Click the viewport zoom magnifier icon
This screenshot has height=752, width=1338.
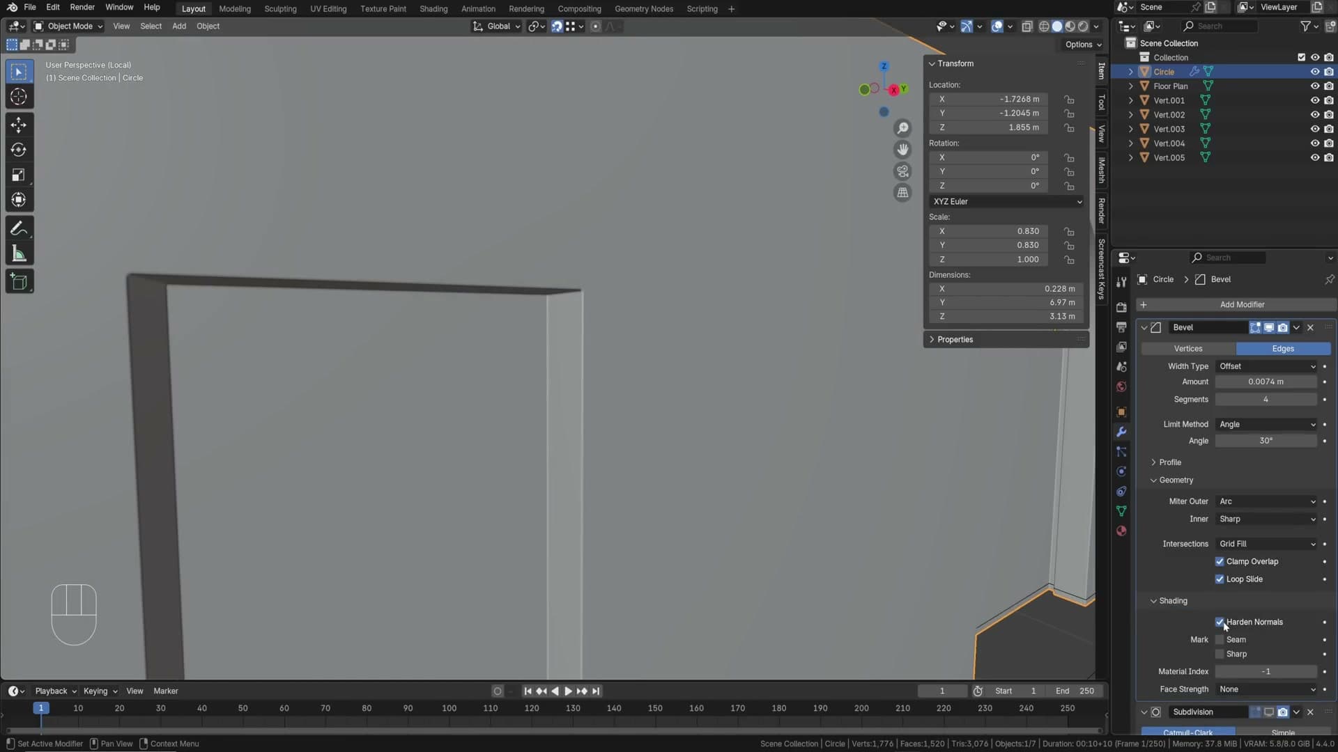[902, 128]
